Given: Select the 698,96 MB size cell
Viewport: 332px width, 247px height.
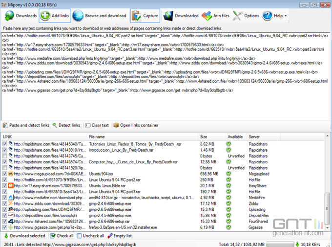Looking at the screenshot, I should pos(209,174).
